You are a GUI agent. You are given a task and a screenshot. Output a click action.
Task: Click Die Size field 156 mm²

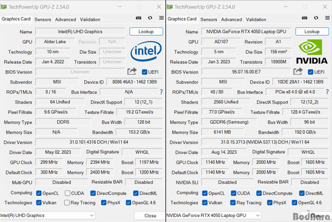tap(278, 51)
